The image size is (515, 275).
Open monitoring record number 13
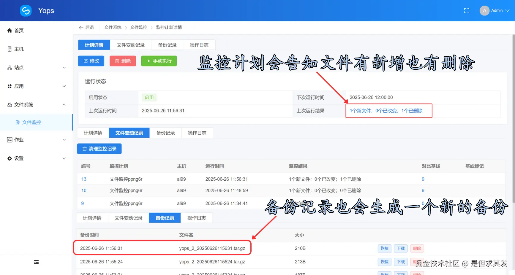point(84,179)
